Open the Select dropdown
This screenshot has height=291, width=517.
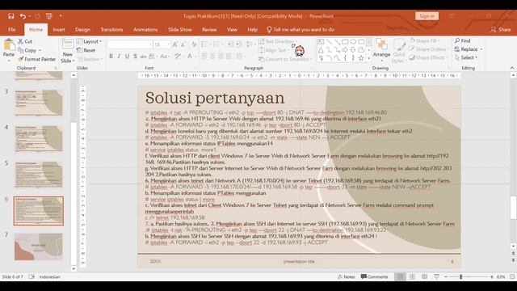[465, 57]
